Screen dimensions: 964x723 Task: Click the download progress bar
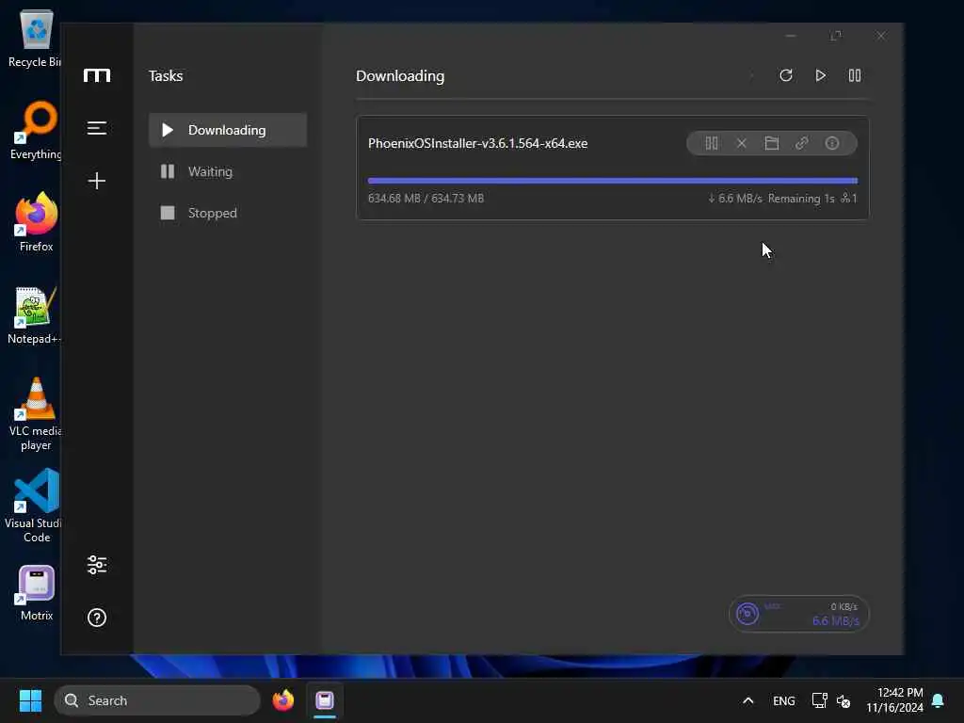click(612, 181)
